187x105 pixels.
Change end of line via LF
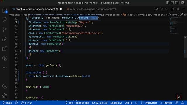[x=137, y=103]
